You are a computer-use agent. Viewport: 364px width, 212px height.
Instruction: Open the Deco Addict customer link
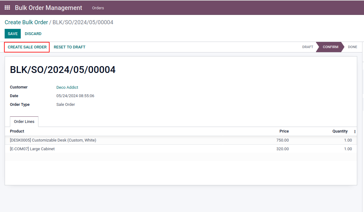pos(67,88)
